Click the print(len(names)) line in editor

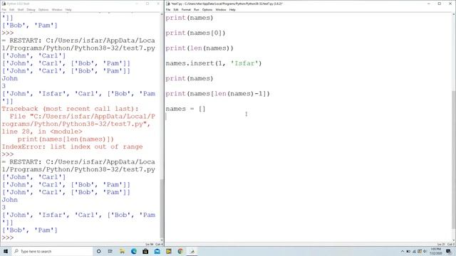[x=199, y=48]
